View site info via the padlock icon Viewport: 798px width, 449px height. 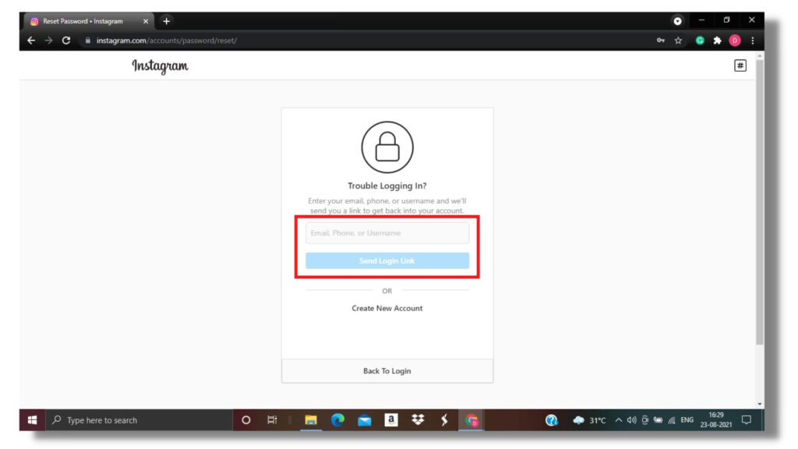[x=87, y=41]
